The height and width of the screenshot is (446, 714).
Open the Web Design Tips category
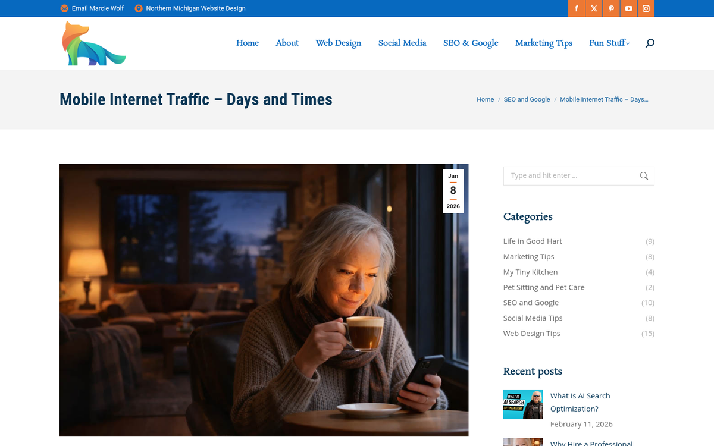(x=532, y=333)
